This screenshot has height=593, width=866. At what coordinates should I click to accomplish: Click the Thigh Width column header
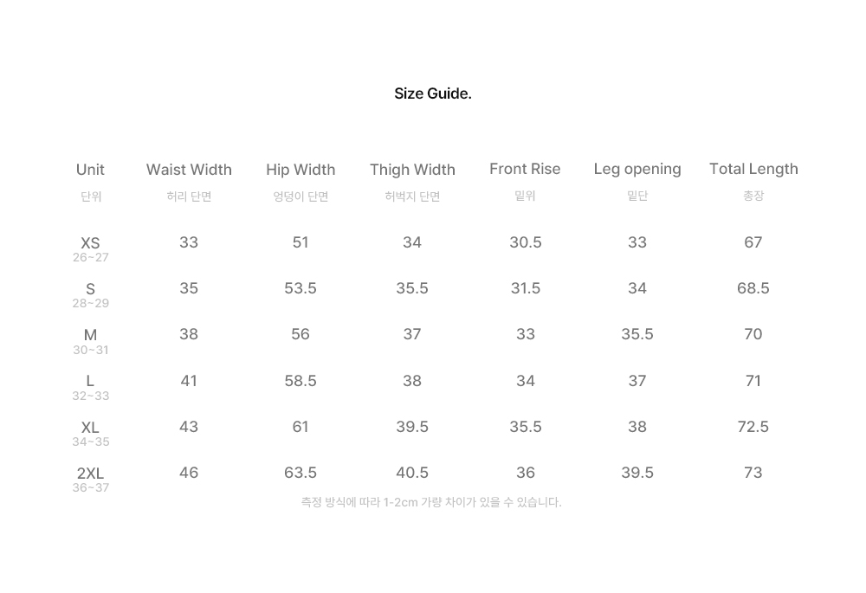[412, 170]
